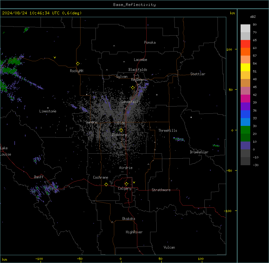Click the Olds town label

(x=121, y=123)
